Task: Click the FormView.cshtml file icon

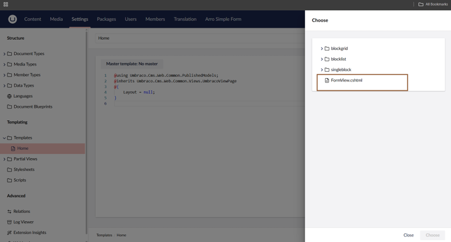Action: coord(327,81)
